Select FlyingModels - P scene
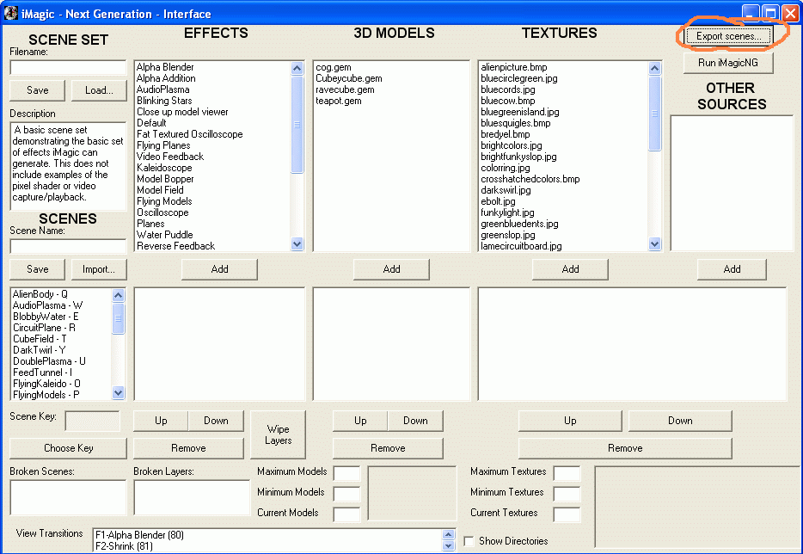 coord(46,395)
